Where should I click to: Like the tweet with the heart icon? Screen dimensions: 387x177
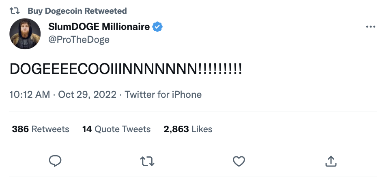pos(239,161)
